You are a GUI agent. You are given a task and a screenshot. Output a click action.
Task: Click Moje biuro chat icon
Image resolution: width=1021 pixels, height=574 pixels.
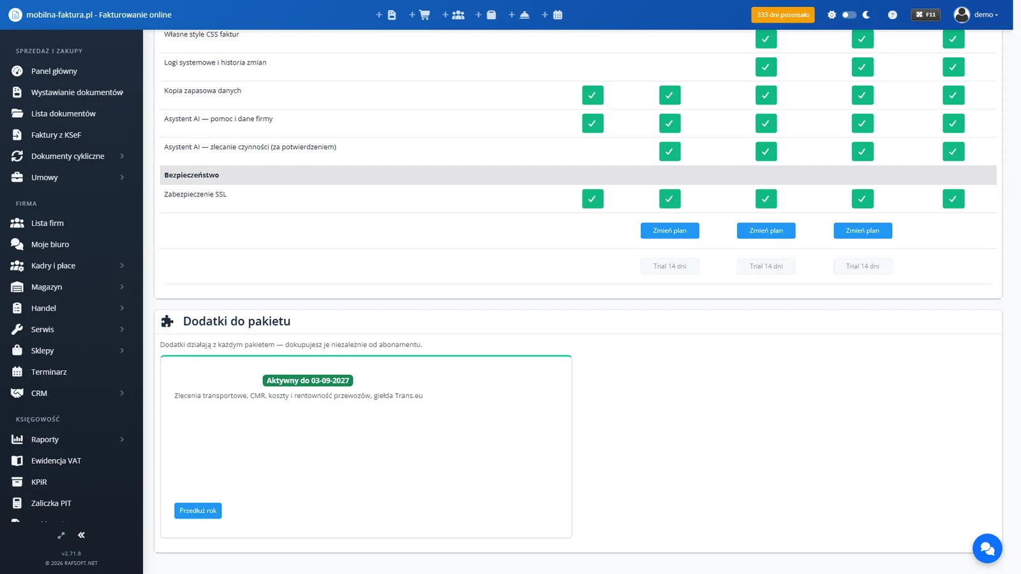17,244
